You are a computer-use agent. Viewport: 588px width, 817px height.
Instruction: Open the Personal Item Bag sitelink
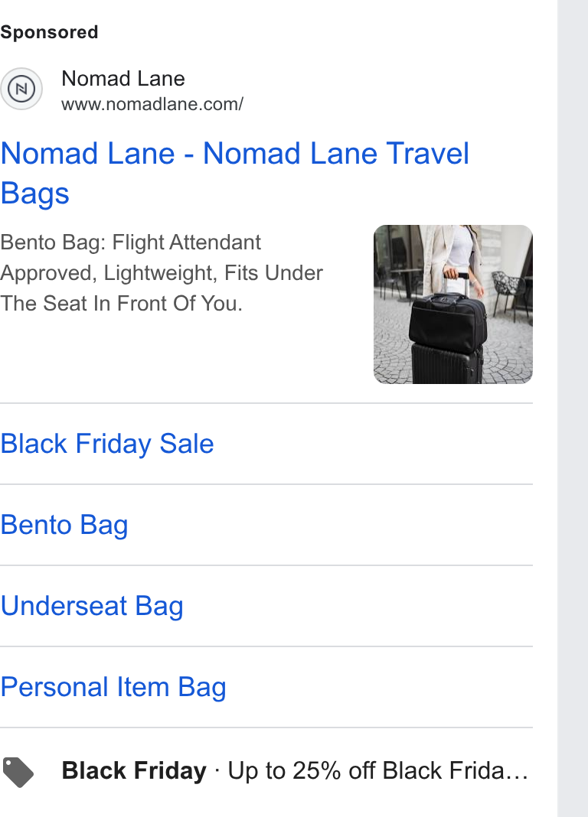click(113, 687)
